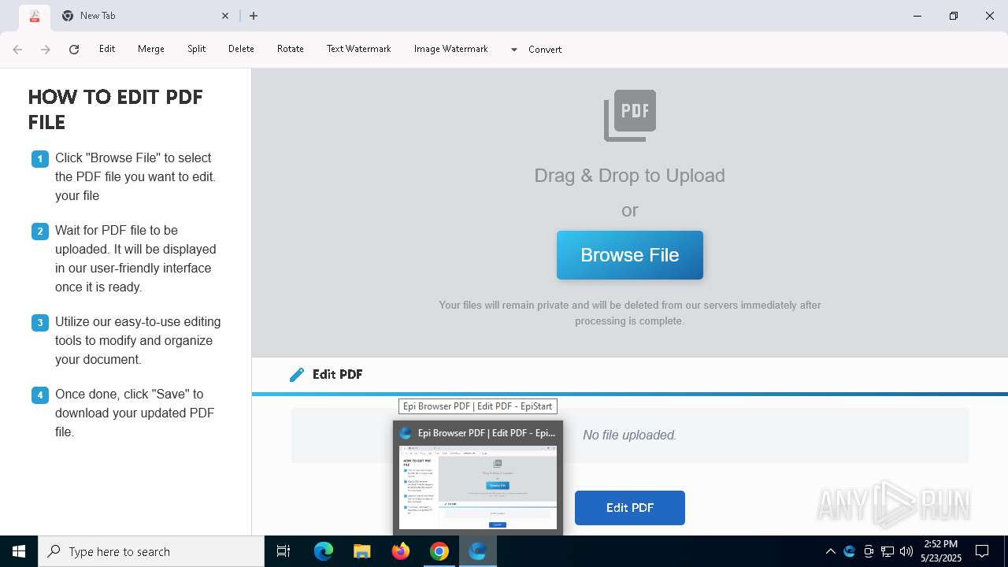
Task: Select the Split toolbar option
Action: coord(196,49)
